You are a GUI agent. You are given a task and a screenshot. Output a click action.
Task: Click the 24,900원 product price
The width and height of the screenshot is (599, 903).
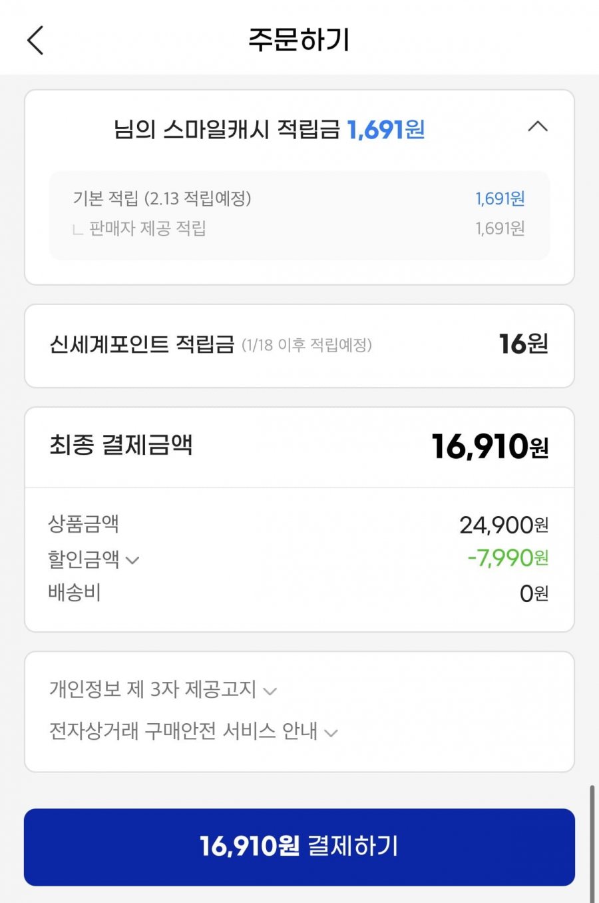(504, 525)
